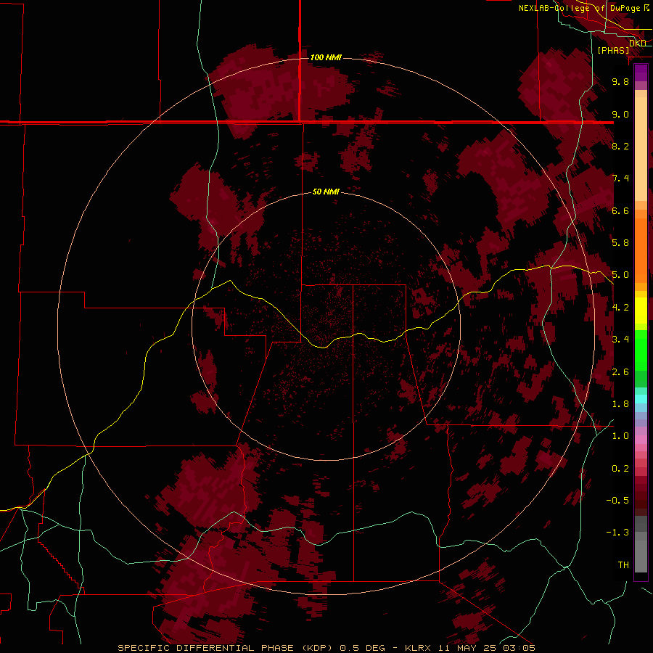Pick the cyan segment of the color bar
The image size is (653, 653).
[641, 399]
